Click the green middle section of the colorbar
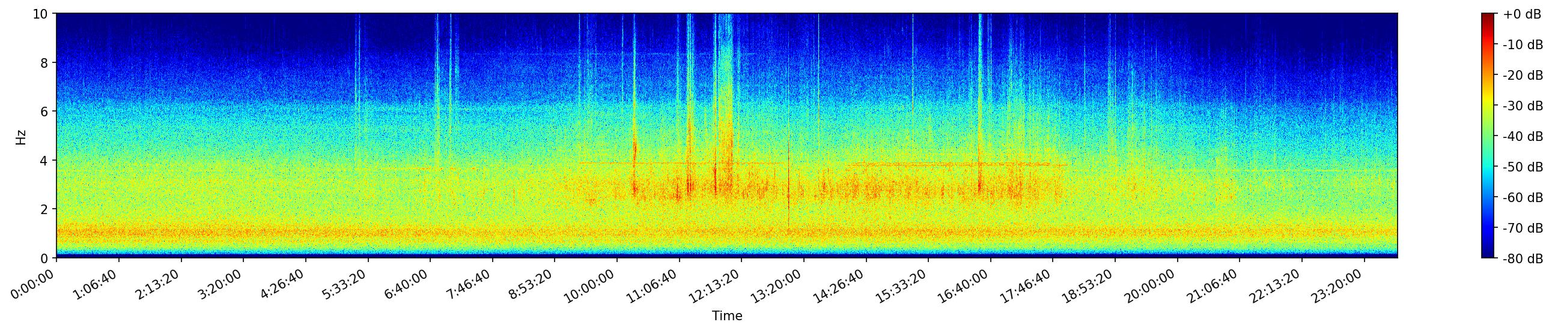 tap(1488, 136)
